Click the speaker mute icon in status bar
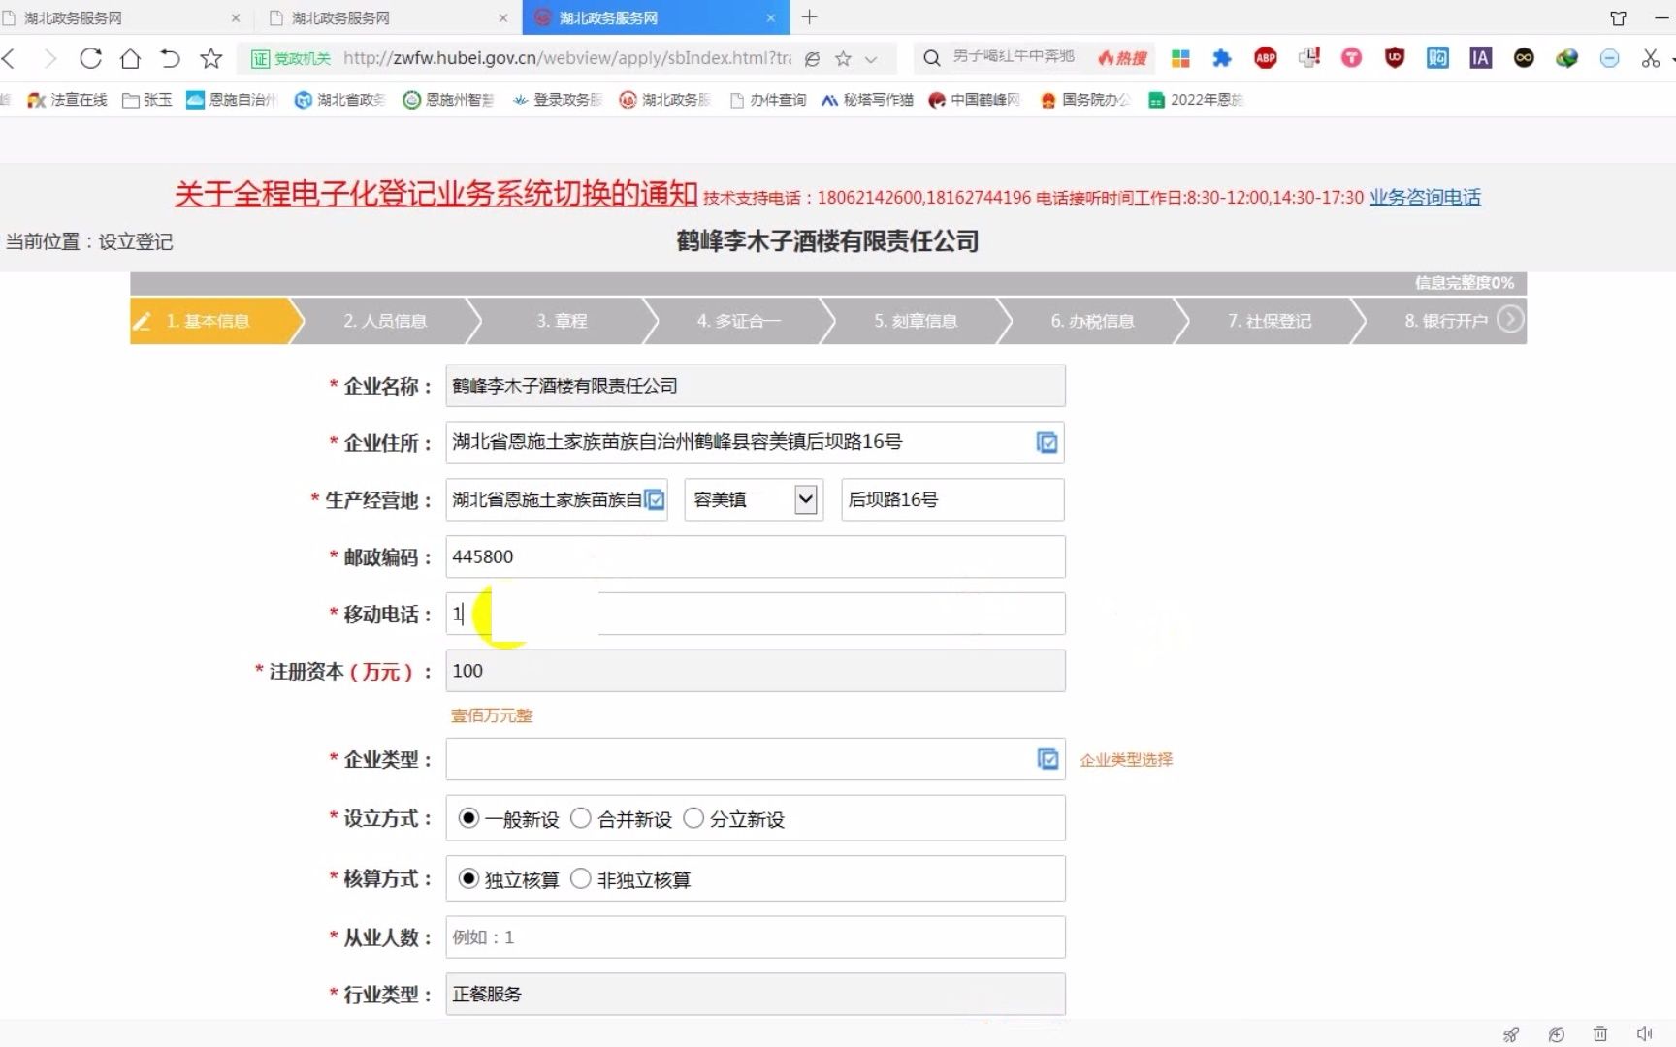Screen dimensions: 1676x1047 [1644, 1034]
